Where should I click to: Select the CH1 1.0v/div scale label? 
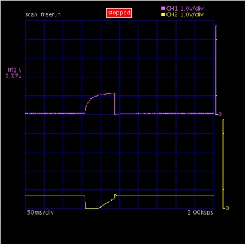[185, 9]
